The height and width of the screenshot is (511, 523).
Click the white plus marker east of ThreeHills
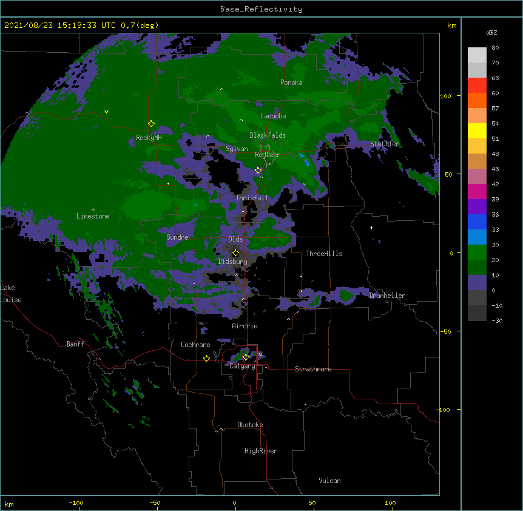371,228
